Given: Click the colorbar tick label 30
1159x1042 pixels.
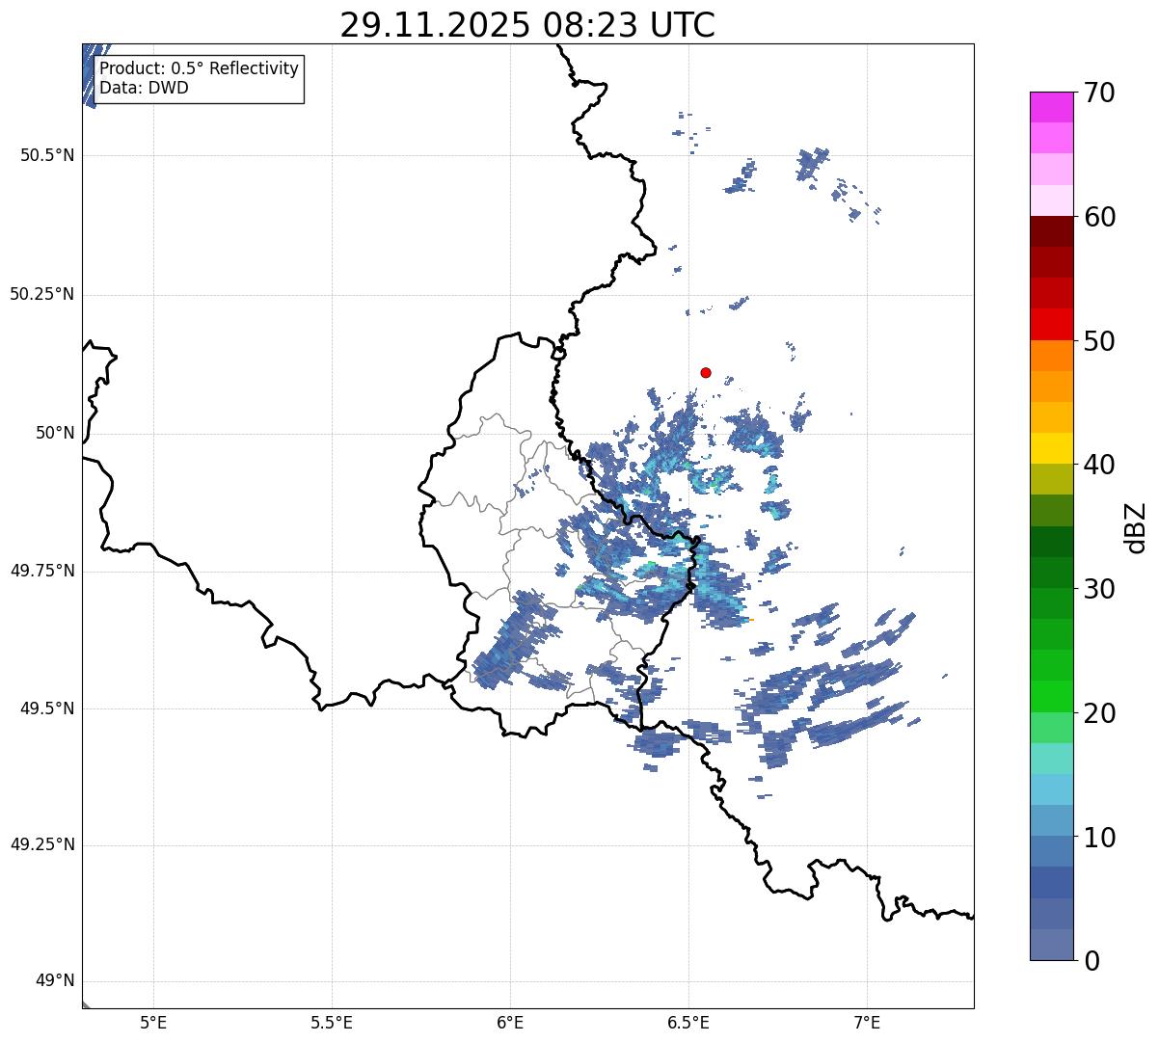Looking at the screenshot, I should click(1100, 589).
